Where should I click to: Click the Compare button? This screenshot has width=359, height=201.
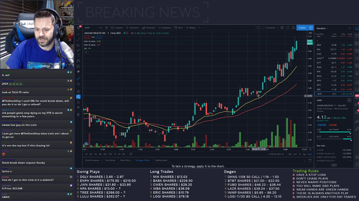(x=117, y=28)
